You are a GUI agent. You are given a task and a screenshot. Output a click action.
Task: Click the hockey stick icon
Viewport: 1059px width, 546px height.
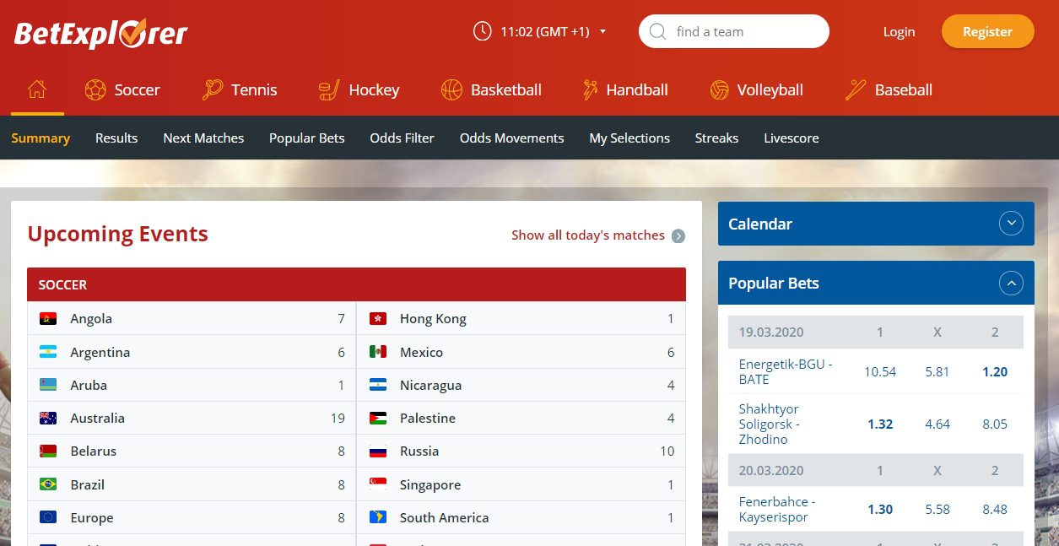pyautogui.click(x=329, y=89)
